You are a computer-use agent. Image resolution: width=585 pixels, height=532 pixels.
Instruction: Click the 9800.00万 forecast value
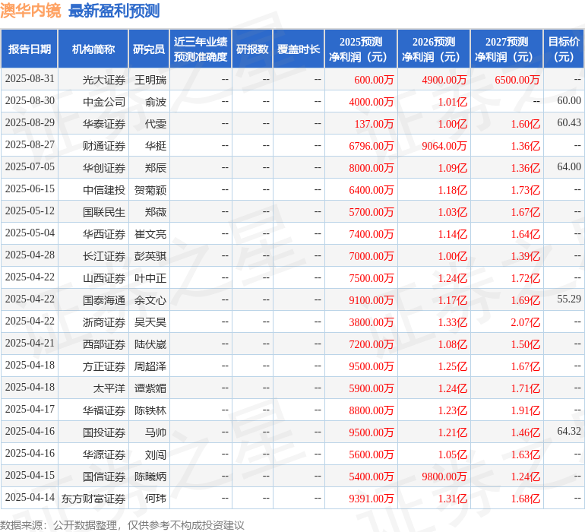tap(444, 477)
